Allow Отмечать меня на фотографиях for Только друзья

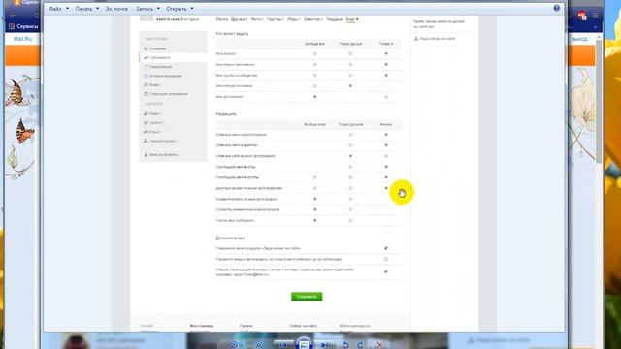point(350,135)
